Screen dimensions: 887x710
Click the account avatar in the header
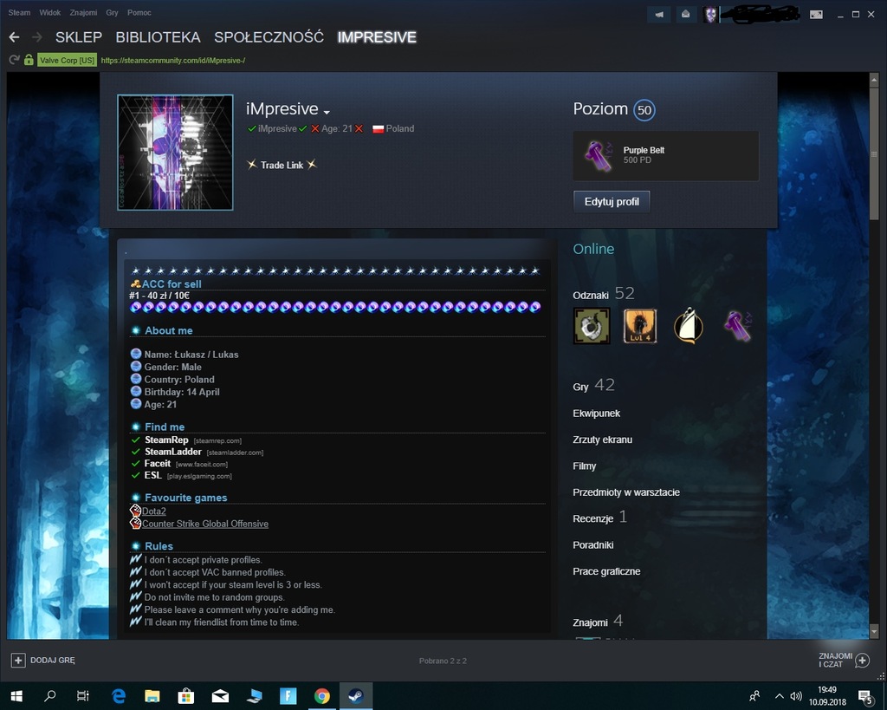coord(710,15)
